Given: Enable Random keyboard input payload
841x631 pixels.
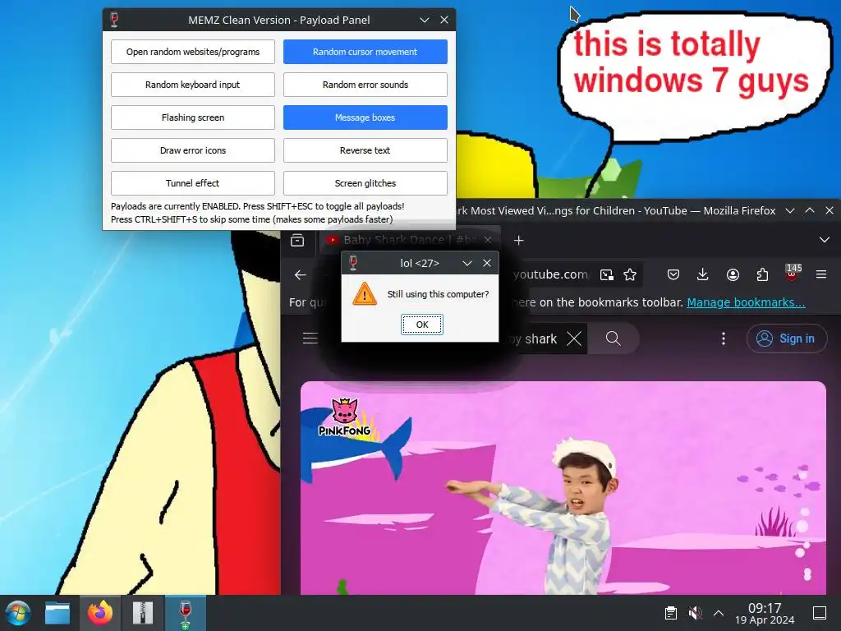Looking at the screenshot, I should tap(192, 85).
